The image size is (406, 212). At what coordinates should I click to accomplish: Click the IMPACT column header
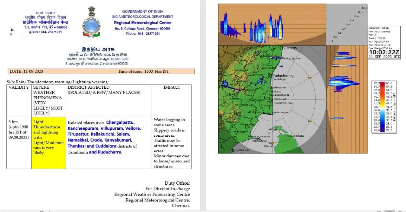[172, 87]
